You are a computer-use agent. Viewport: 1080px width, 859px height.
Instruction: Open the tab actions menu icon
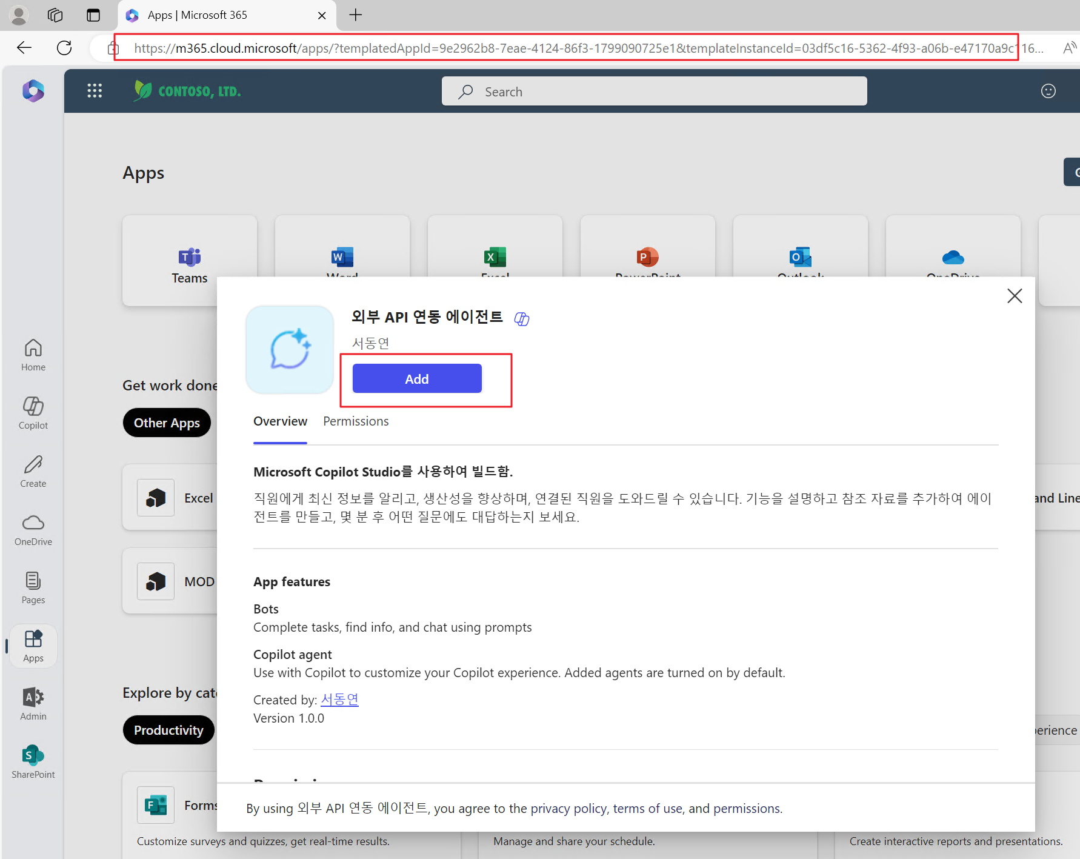[93, 15]
